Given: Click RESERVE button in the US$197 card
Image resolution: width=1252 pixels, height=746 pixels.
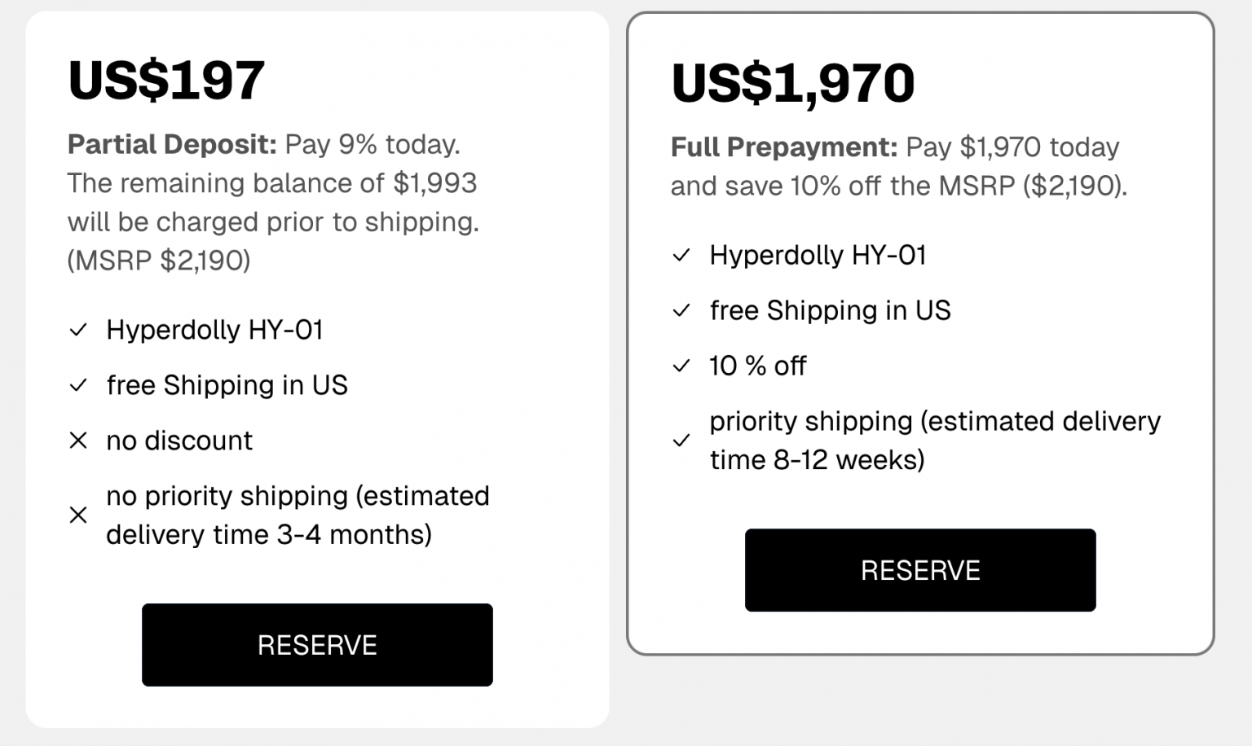Looking at the screenshot, I should click(317, 645).
